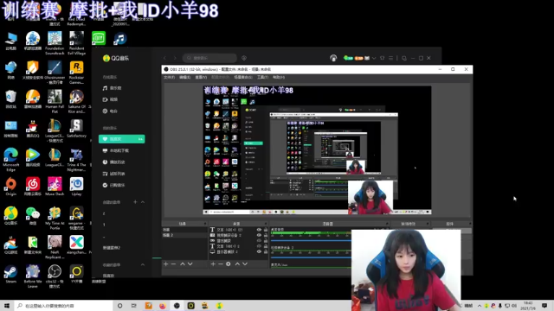Open the Scenes dock header dropdown
Viewport: 554px width, 311px height.
(205, 224)
